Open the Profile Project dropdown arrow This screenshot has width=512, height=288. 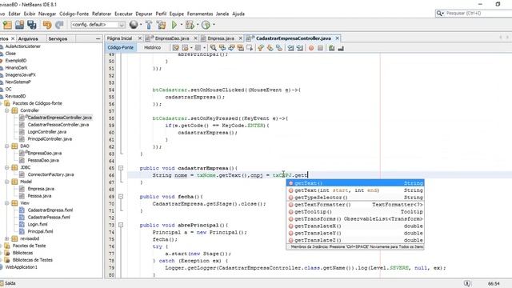pyautogui.click(x=214, y=25)
